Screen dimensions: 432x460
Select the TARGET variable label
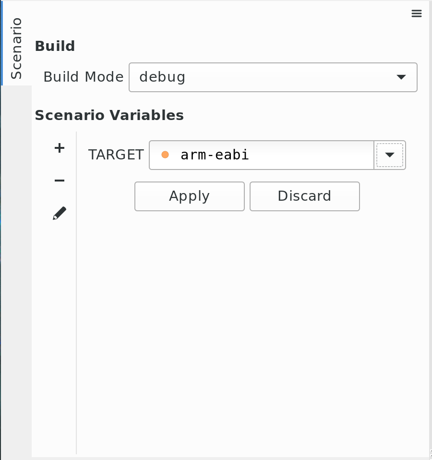pos(116,155)
